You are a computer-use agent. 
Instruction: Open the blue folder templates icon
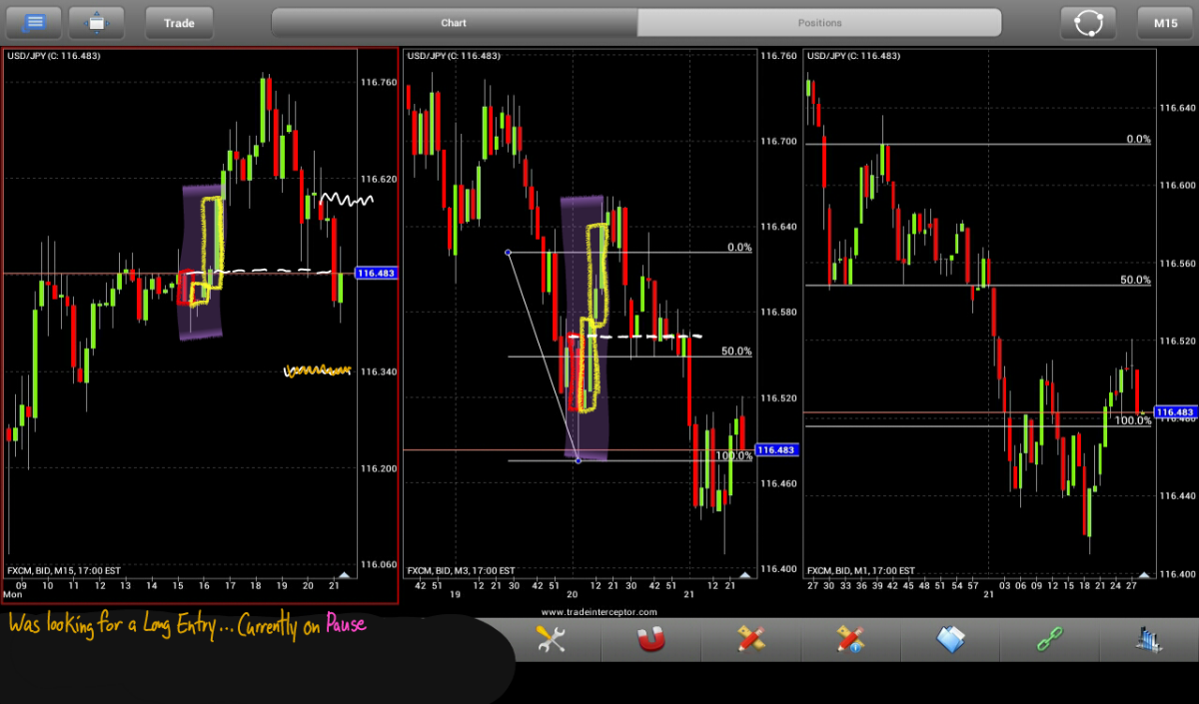(x=950, y=639)
